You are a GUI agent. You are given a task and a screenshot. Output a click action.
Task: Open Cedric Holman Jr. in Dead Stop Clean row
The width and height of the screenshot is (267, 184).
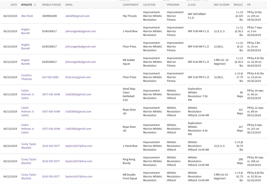click(28, 94)
